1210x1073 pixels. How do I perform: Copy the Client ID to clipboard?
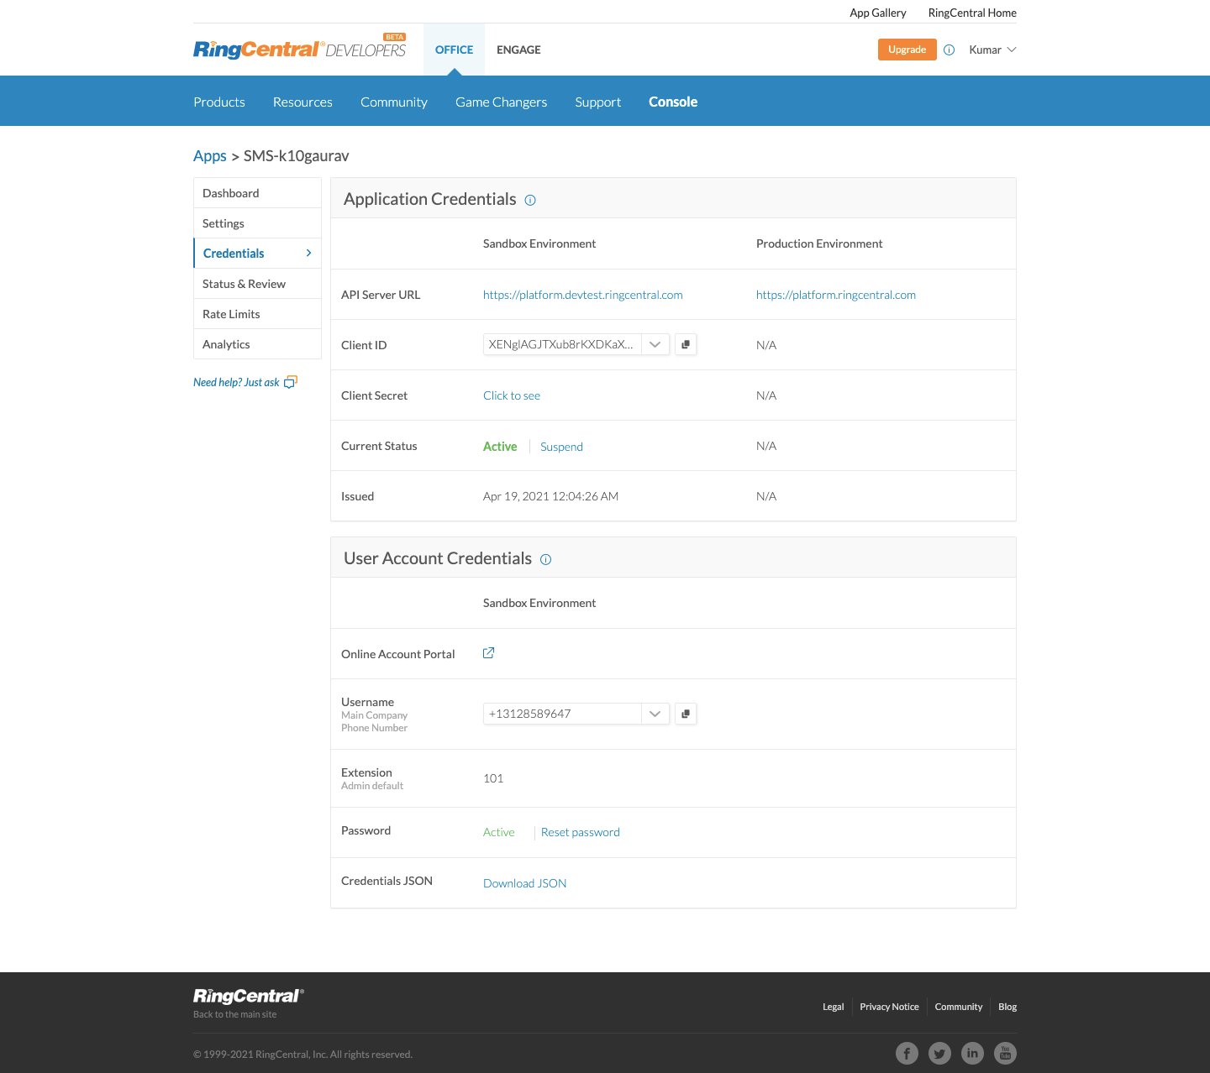click(x=686, y=344)
